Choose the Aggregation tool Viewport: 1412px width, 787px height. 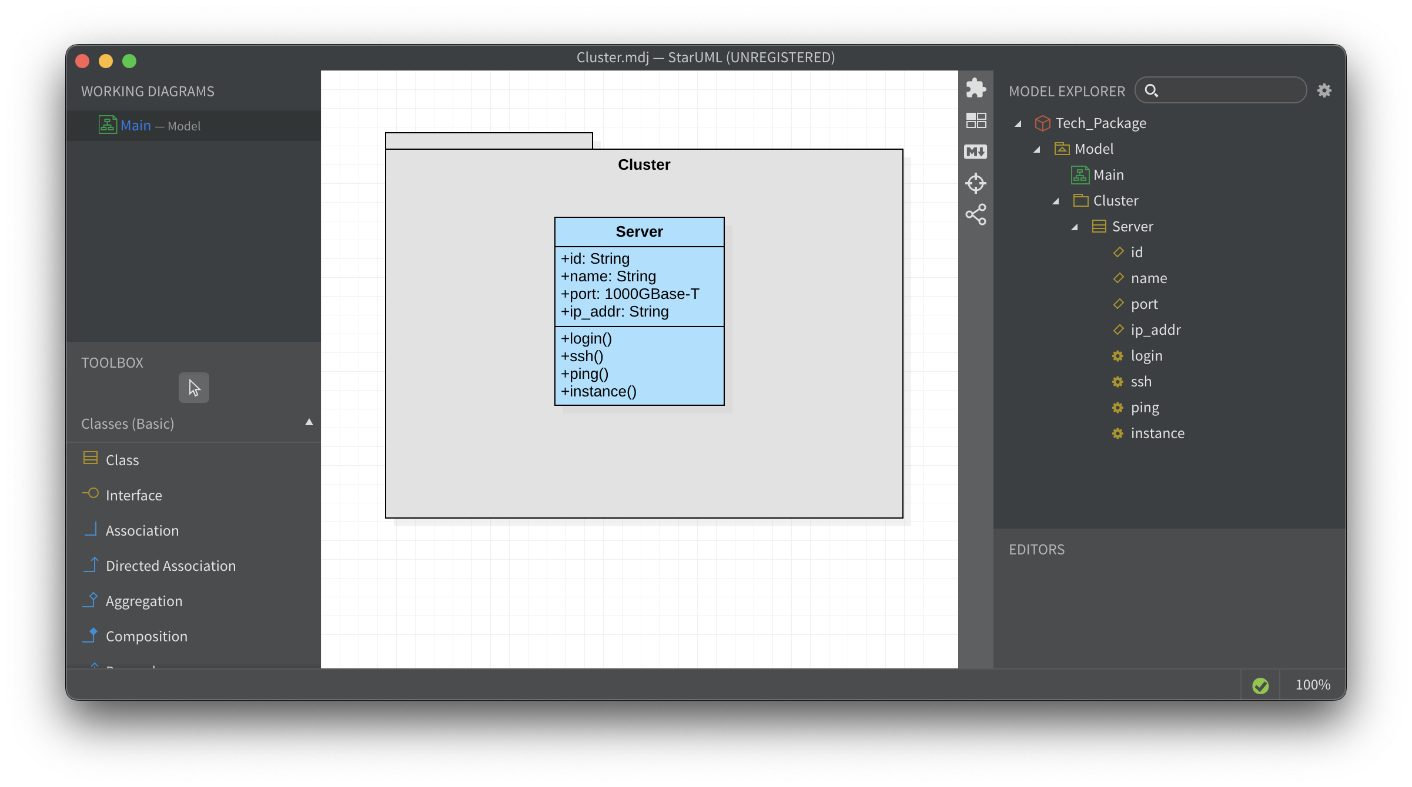pyautogui.click(x=143, y=601)
